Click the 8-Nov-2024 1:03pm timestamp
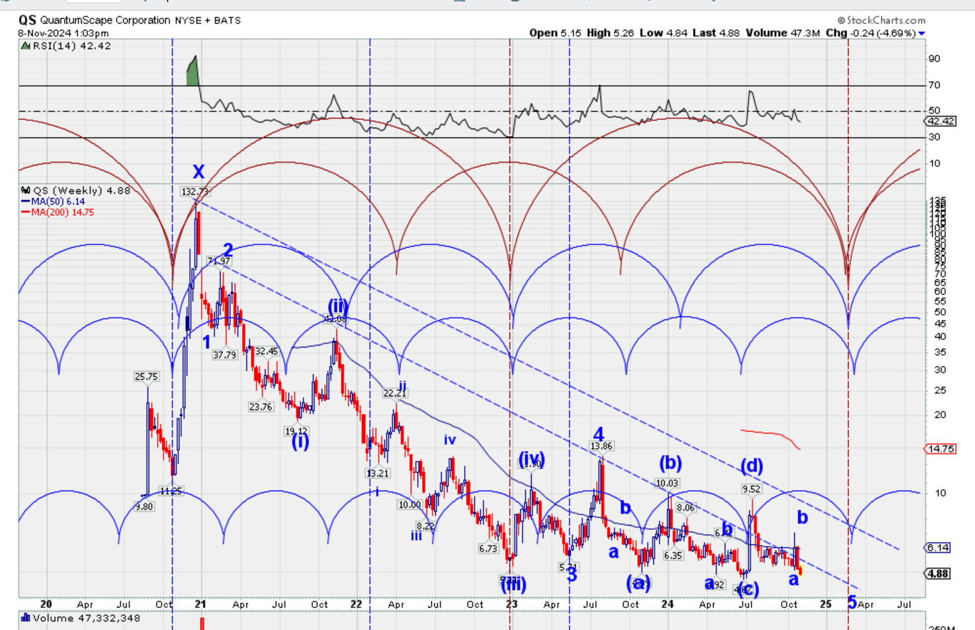The width and height of the screenshot is (975, 630). [63, 33]
